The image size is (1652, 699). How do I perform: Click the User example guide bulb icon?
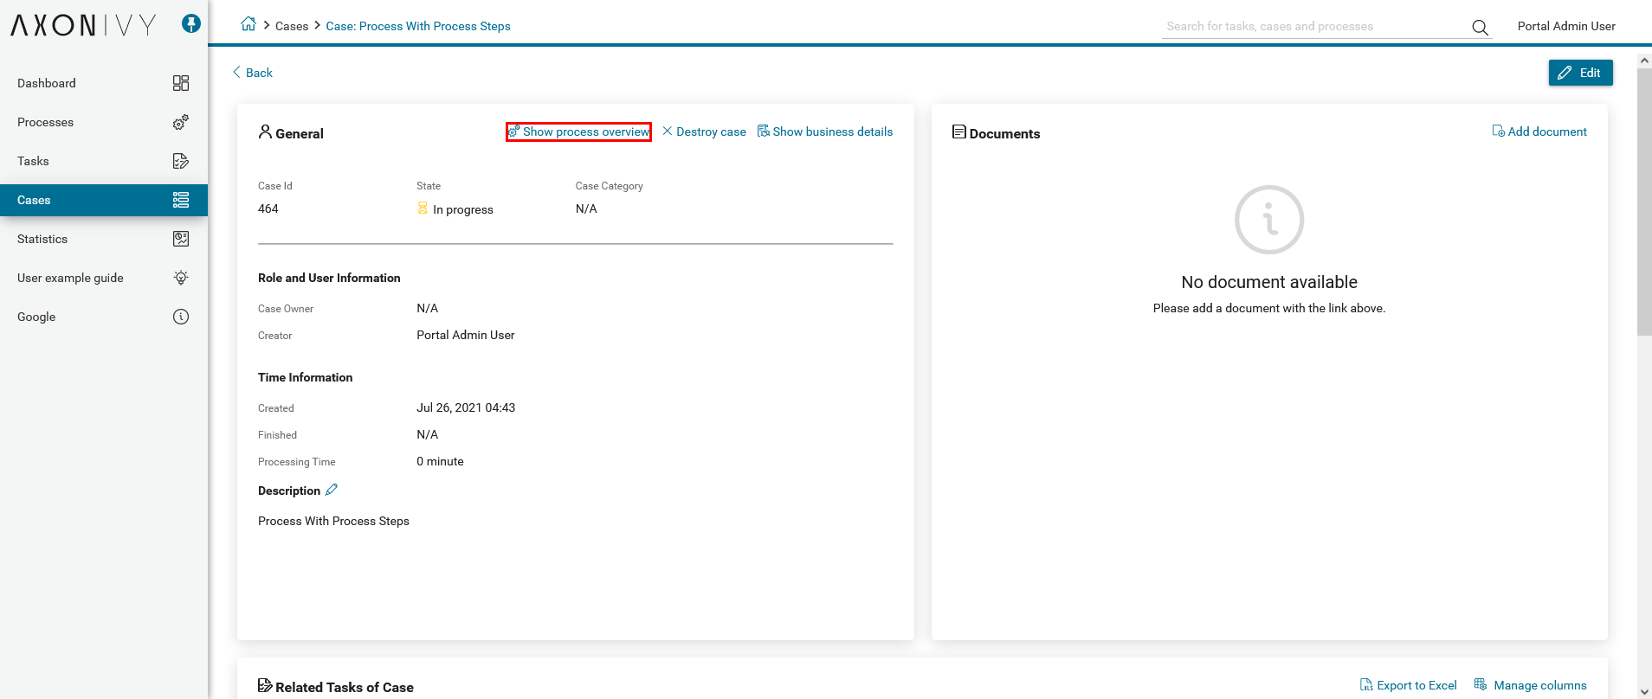click(x=181, y=278)
